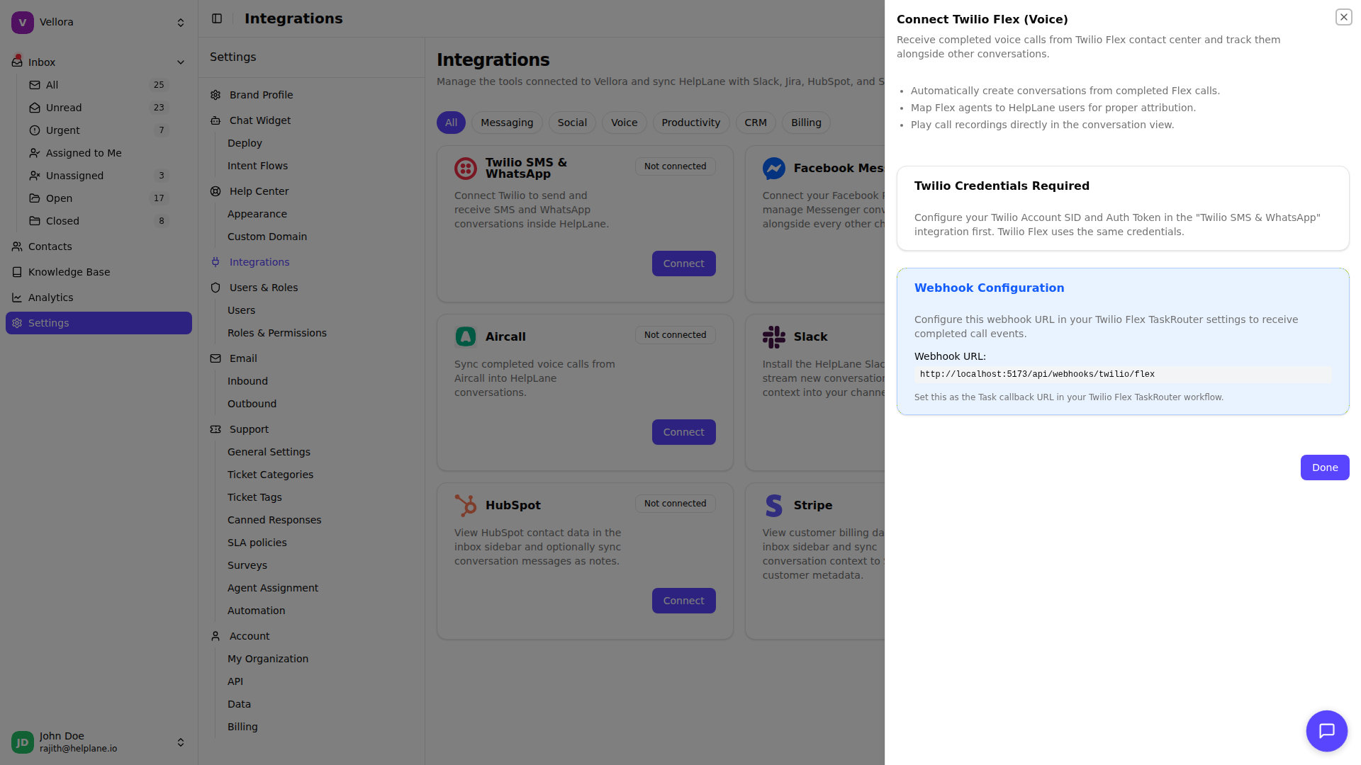Click the Open folder icon
Viewport: 1361px width, 765px height.
tap(35, 198)
